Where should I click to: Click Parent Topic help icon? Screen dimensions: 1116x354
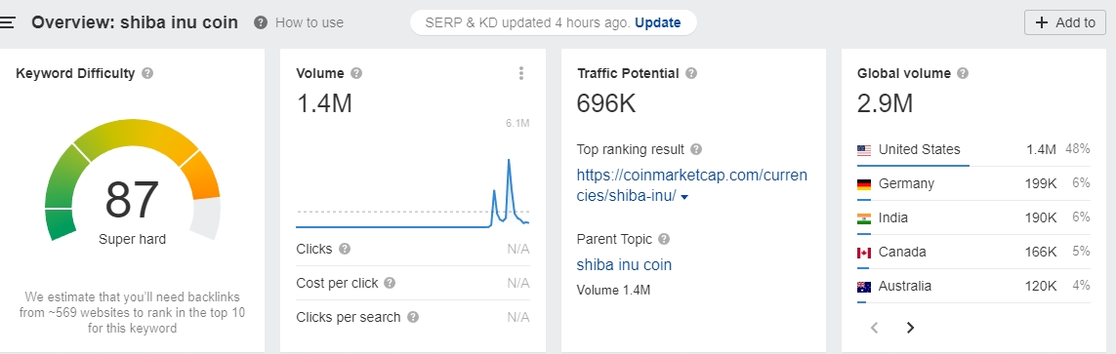[x=664, y=240]
